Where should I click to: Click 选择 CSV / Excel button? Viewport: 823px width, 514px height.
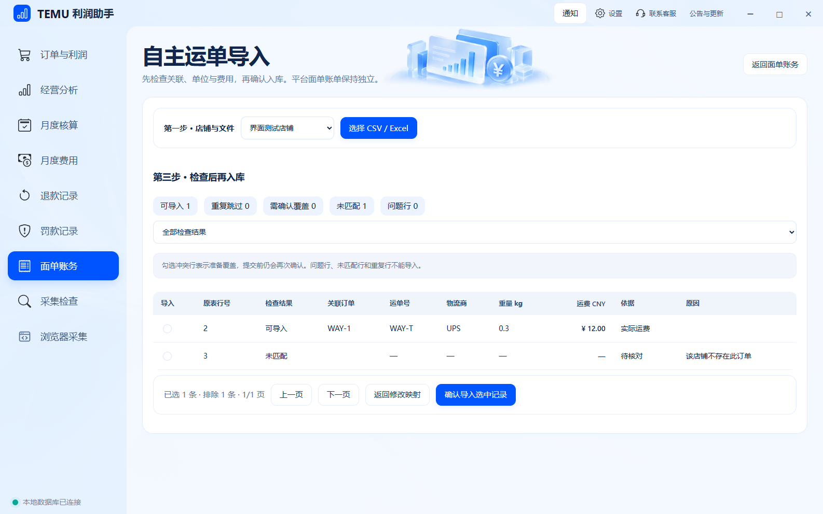point(379,128)
